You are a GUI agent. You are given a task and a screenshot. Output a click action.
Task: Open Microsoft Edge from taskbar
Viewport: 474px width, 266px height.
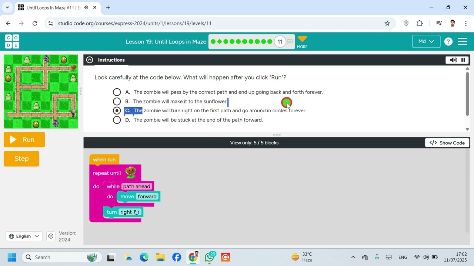[x=144, y=257]
